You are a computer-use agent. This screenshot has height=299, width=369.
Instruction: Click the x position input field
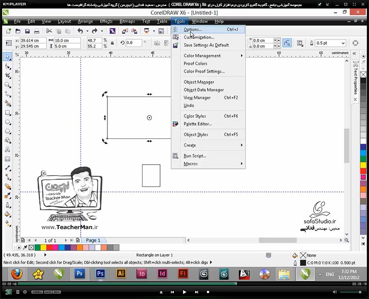click(33, 40)
